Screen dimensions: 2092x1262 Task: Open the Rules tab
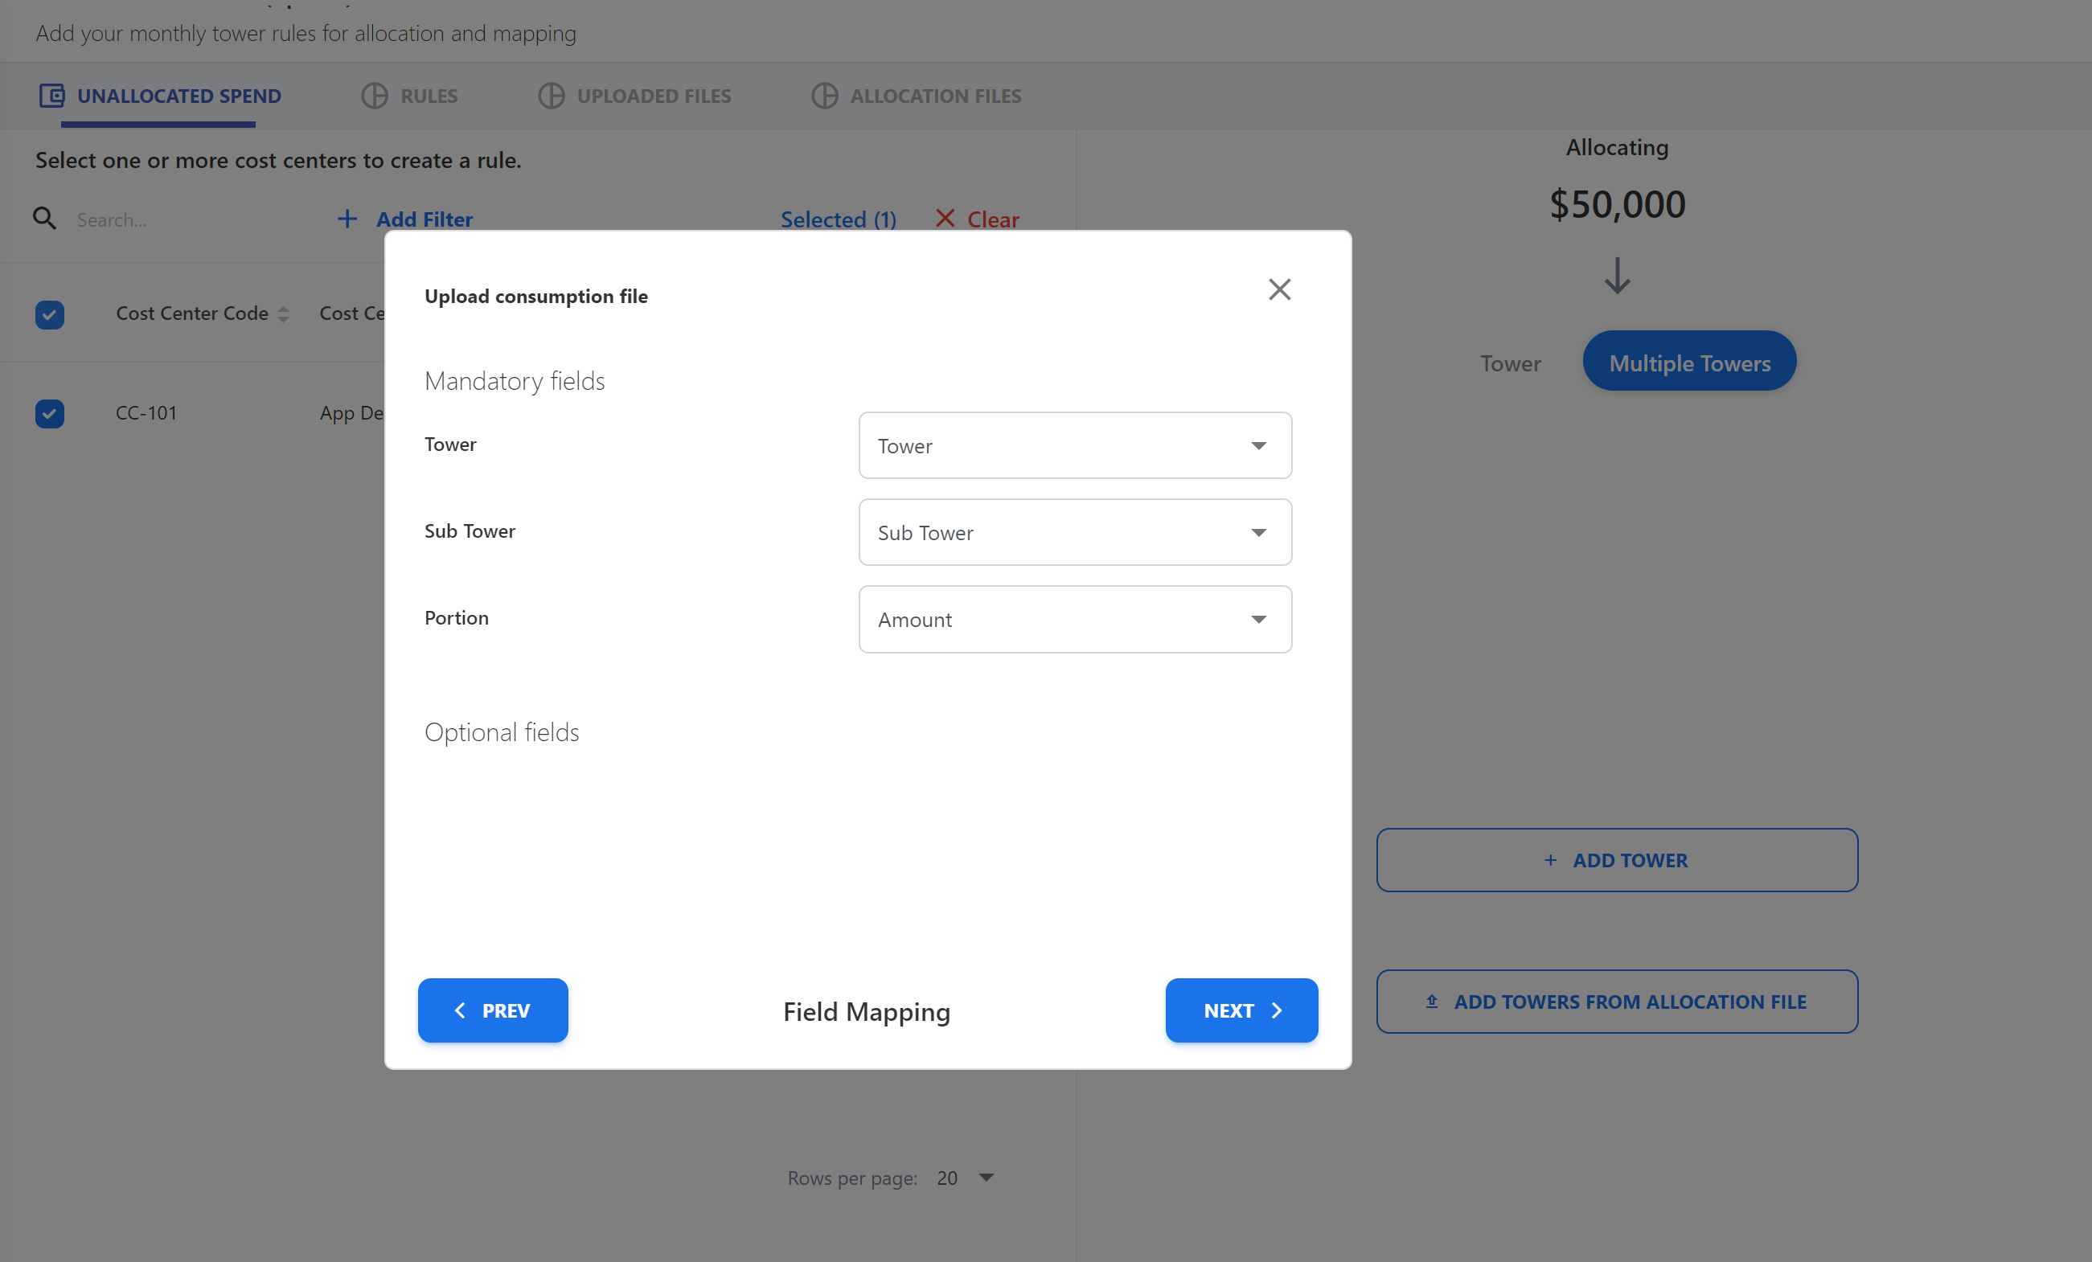click(428, 96)
